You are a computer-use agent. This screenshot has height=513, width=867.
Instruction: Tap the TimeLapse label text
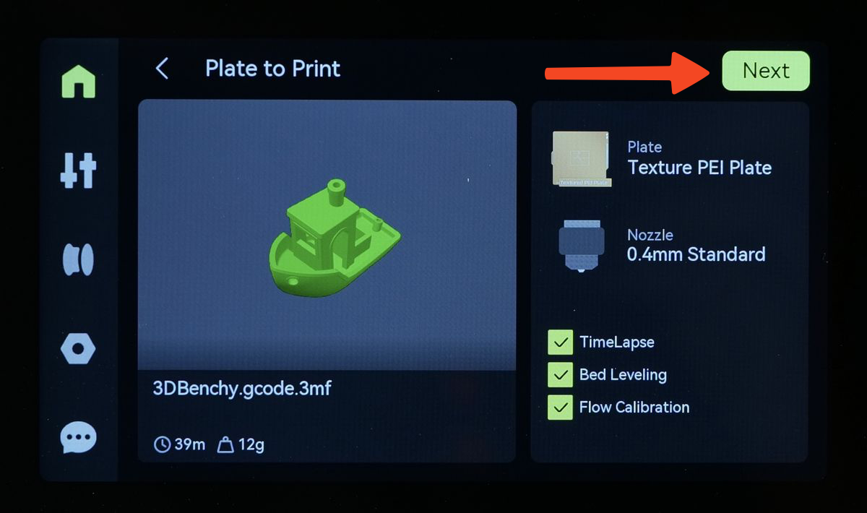click(x=616, y=342)
